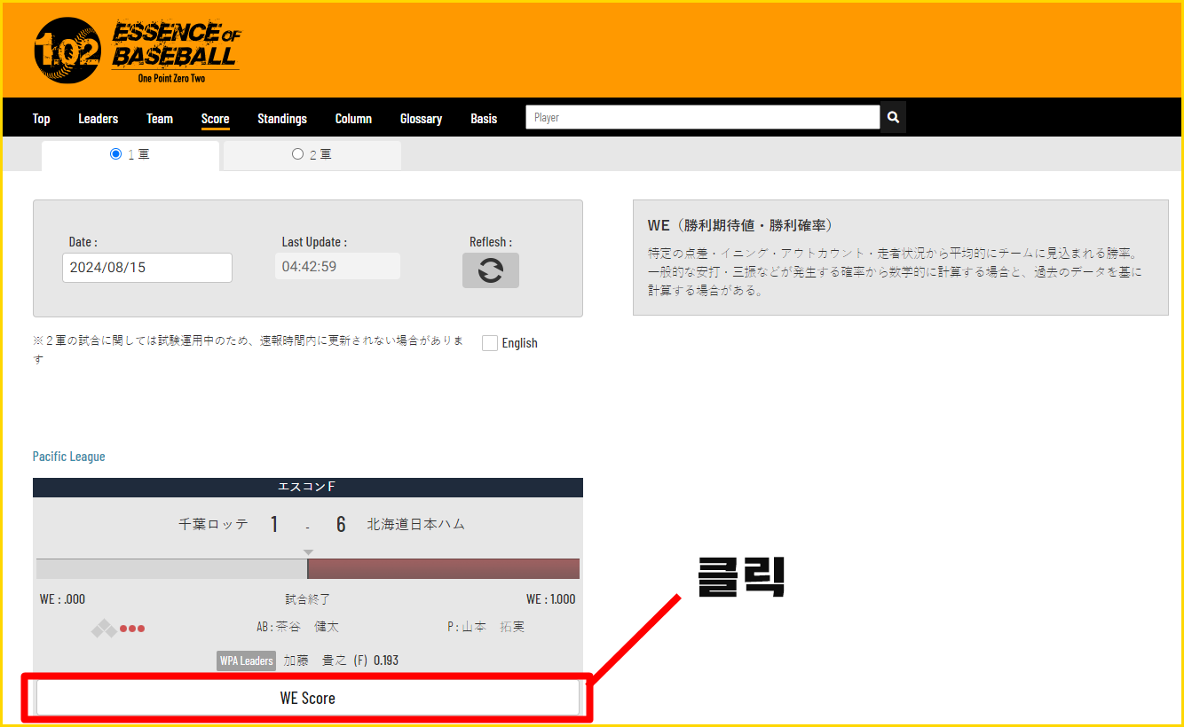The image size is (1184, 727).
Task: Click the win expectancy bar
Action: pyautogui.click(x=308, y=569)
